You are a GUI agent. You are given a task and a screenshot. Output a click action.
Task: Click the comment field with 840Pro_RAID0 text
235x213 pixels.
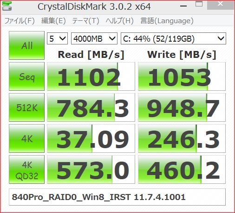pyautogui.click(x=117, y=197)
